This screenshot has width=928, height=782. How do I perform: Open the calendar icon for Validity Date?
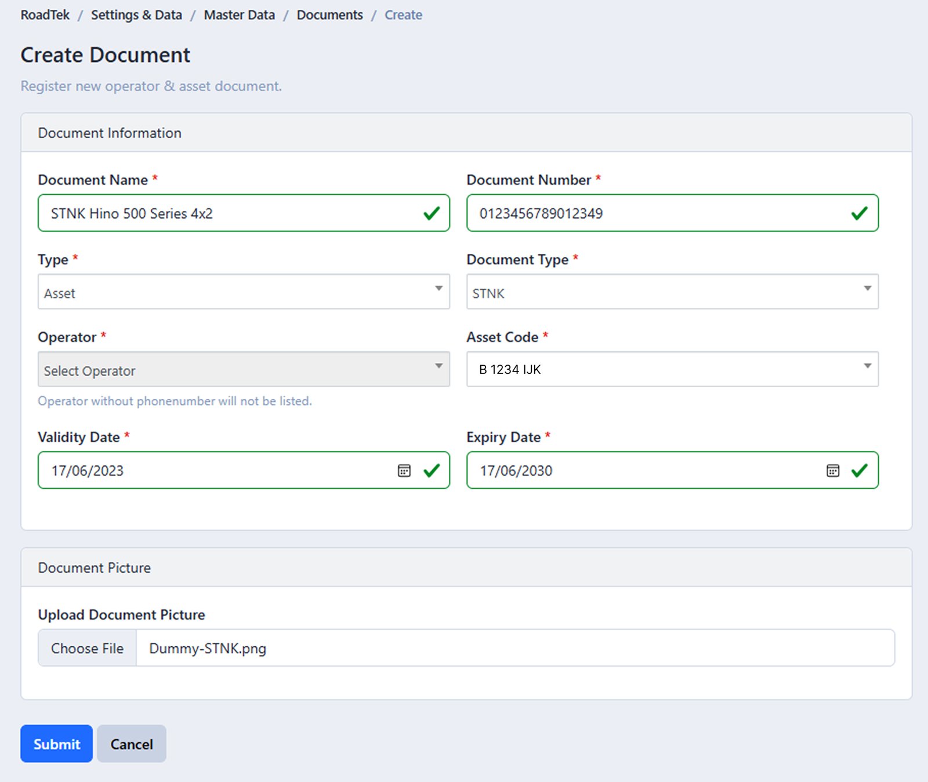pyautogui.click(x=403, y=471)
